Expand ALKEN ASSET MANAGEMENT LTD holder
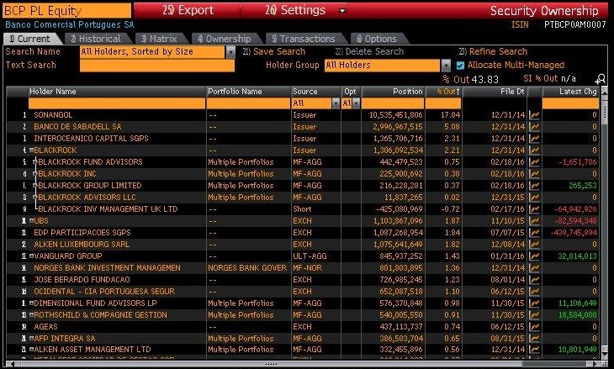 click(x=31, y=349)
